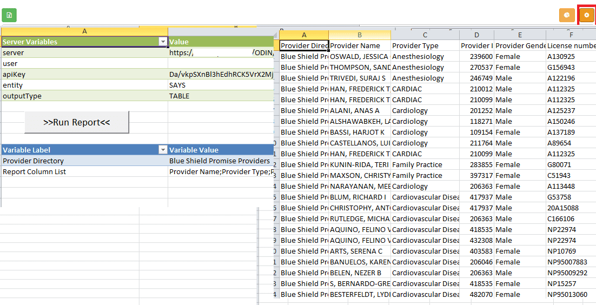Viewport: 596px width, 305px height.
Task: Select column B header in provider sheet
Action: [x=360, y=35]
